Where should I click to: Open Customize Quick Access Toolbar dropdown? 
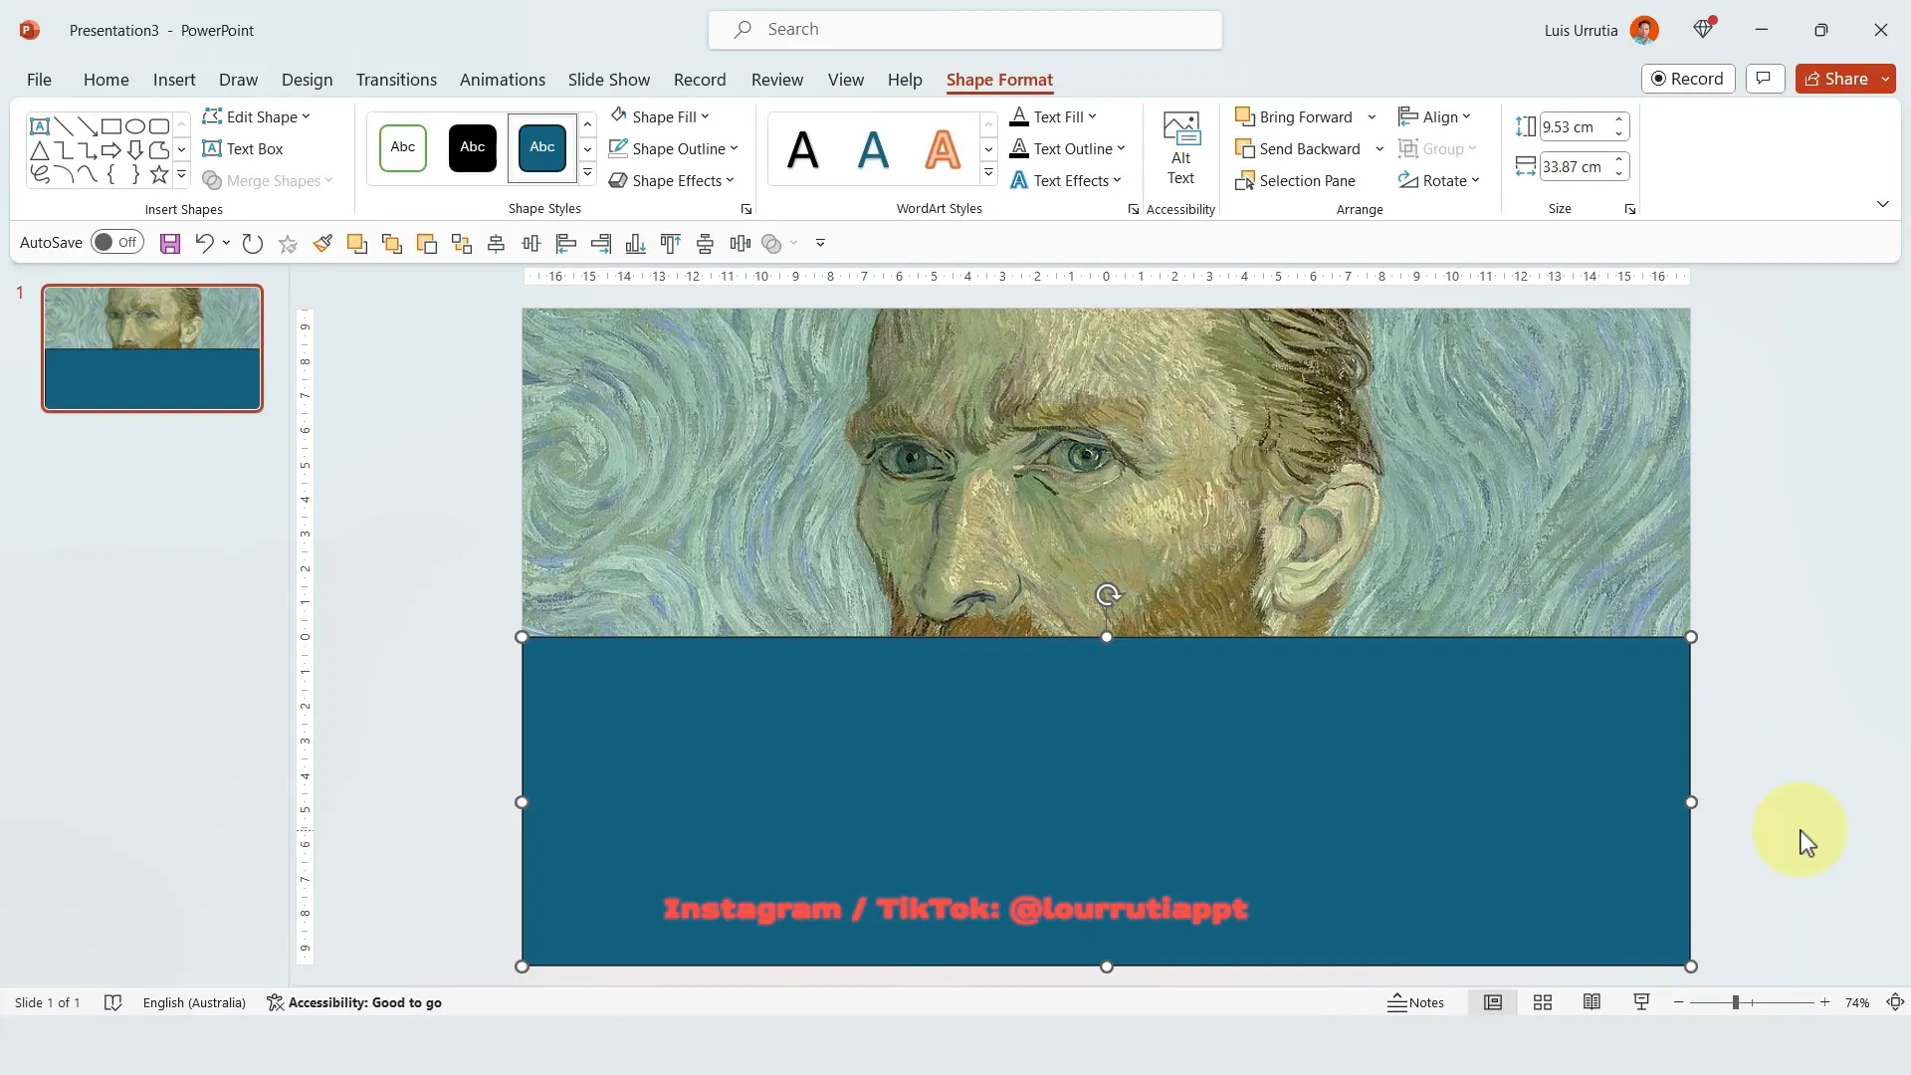tap(820, 244)
